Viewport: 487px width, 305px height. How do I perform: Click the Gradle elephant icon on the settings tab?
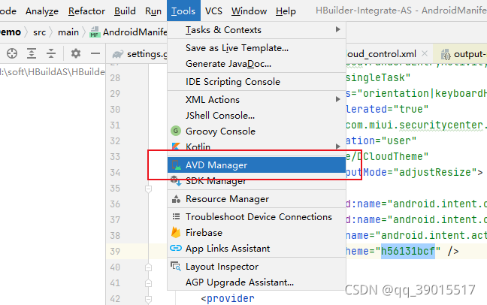pos(118,54)
